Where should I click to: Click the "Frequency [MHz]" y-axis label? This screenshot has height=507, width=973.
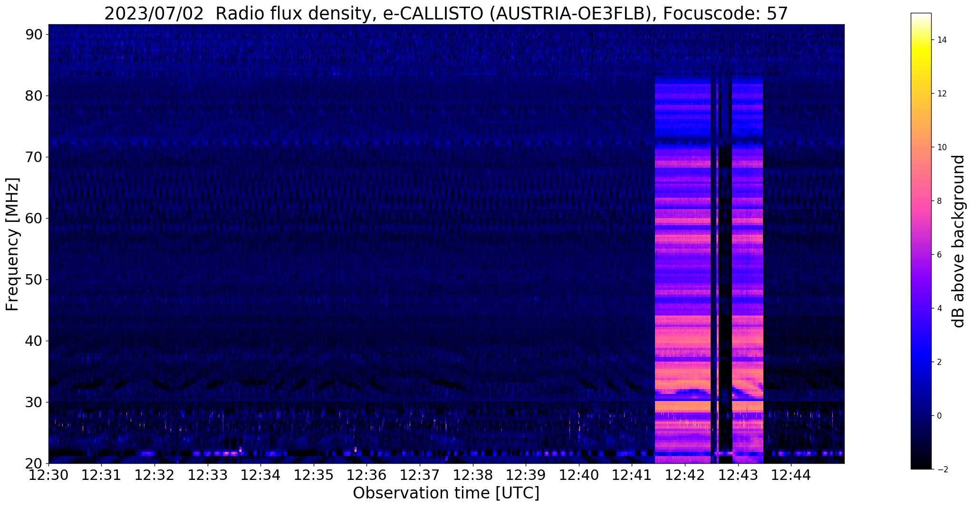point(12,244)
